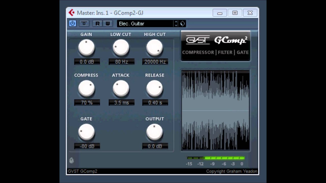Select the gain value field 0.0 dB
326x183 pixels.
87,62
